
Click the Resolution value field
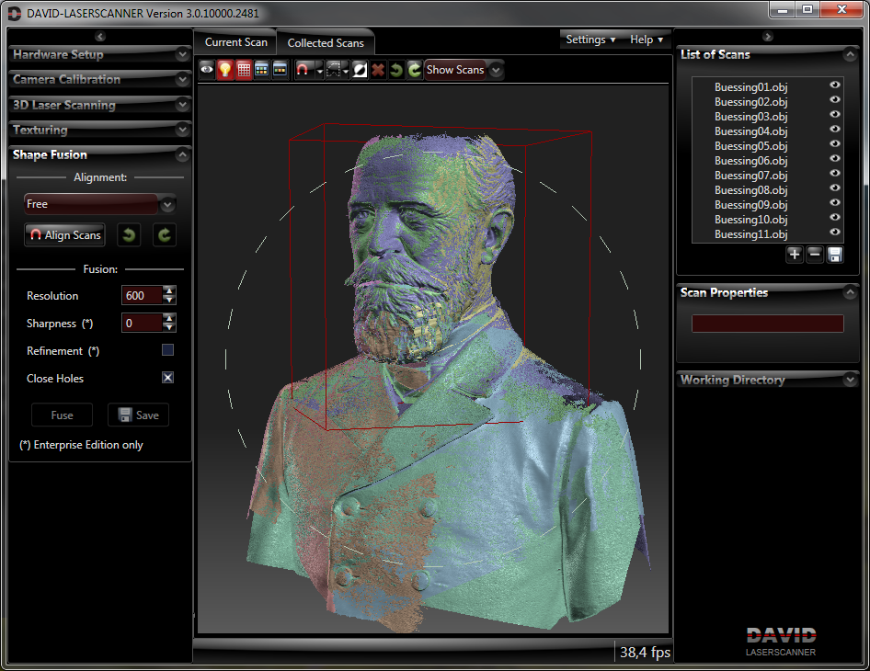pyautogui.click(x=142, y=296)
